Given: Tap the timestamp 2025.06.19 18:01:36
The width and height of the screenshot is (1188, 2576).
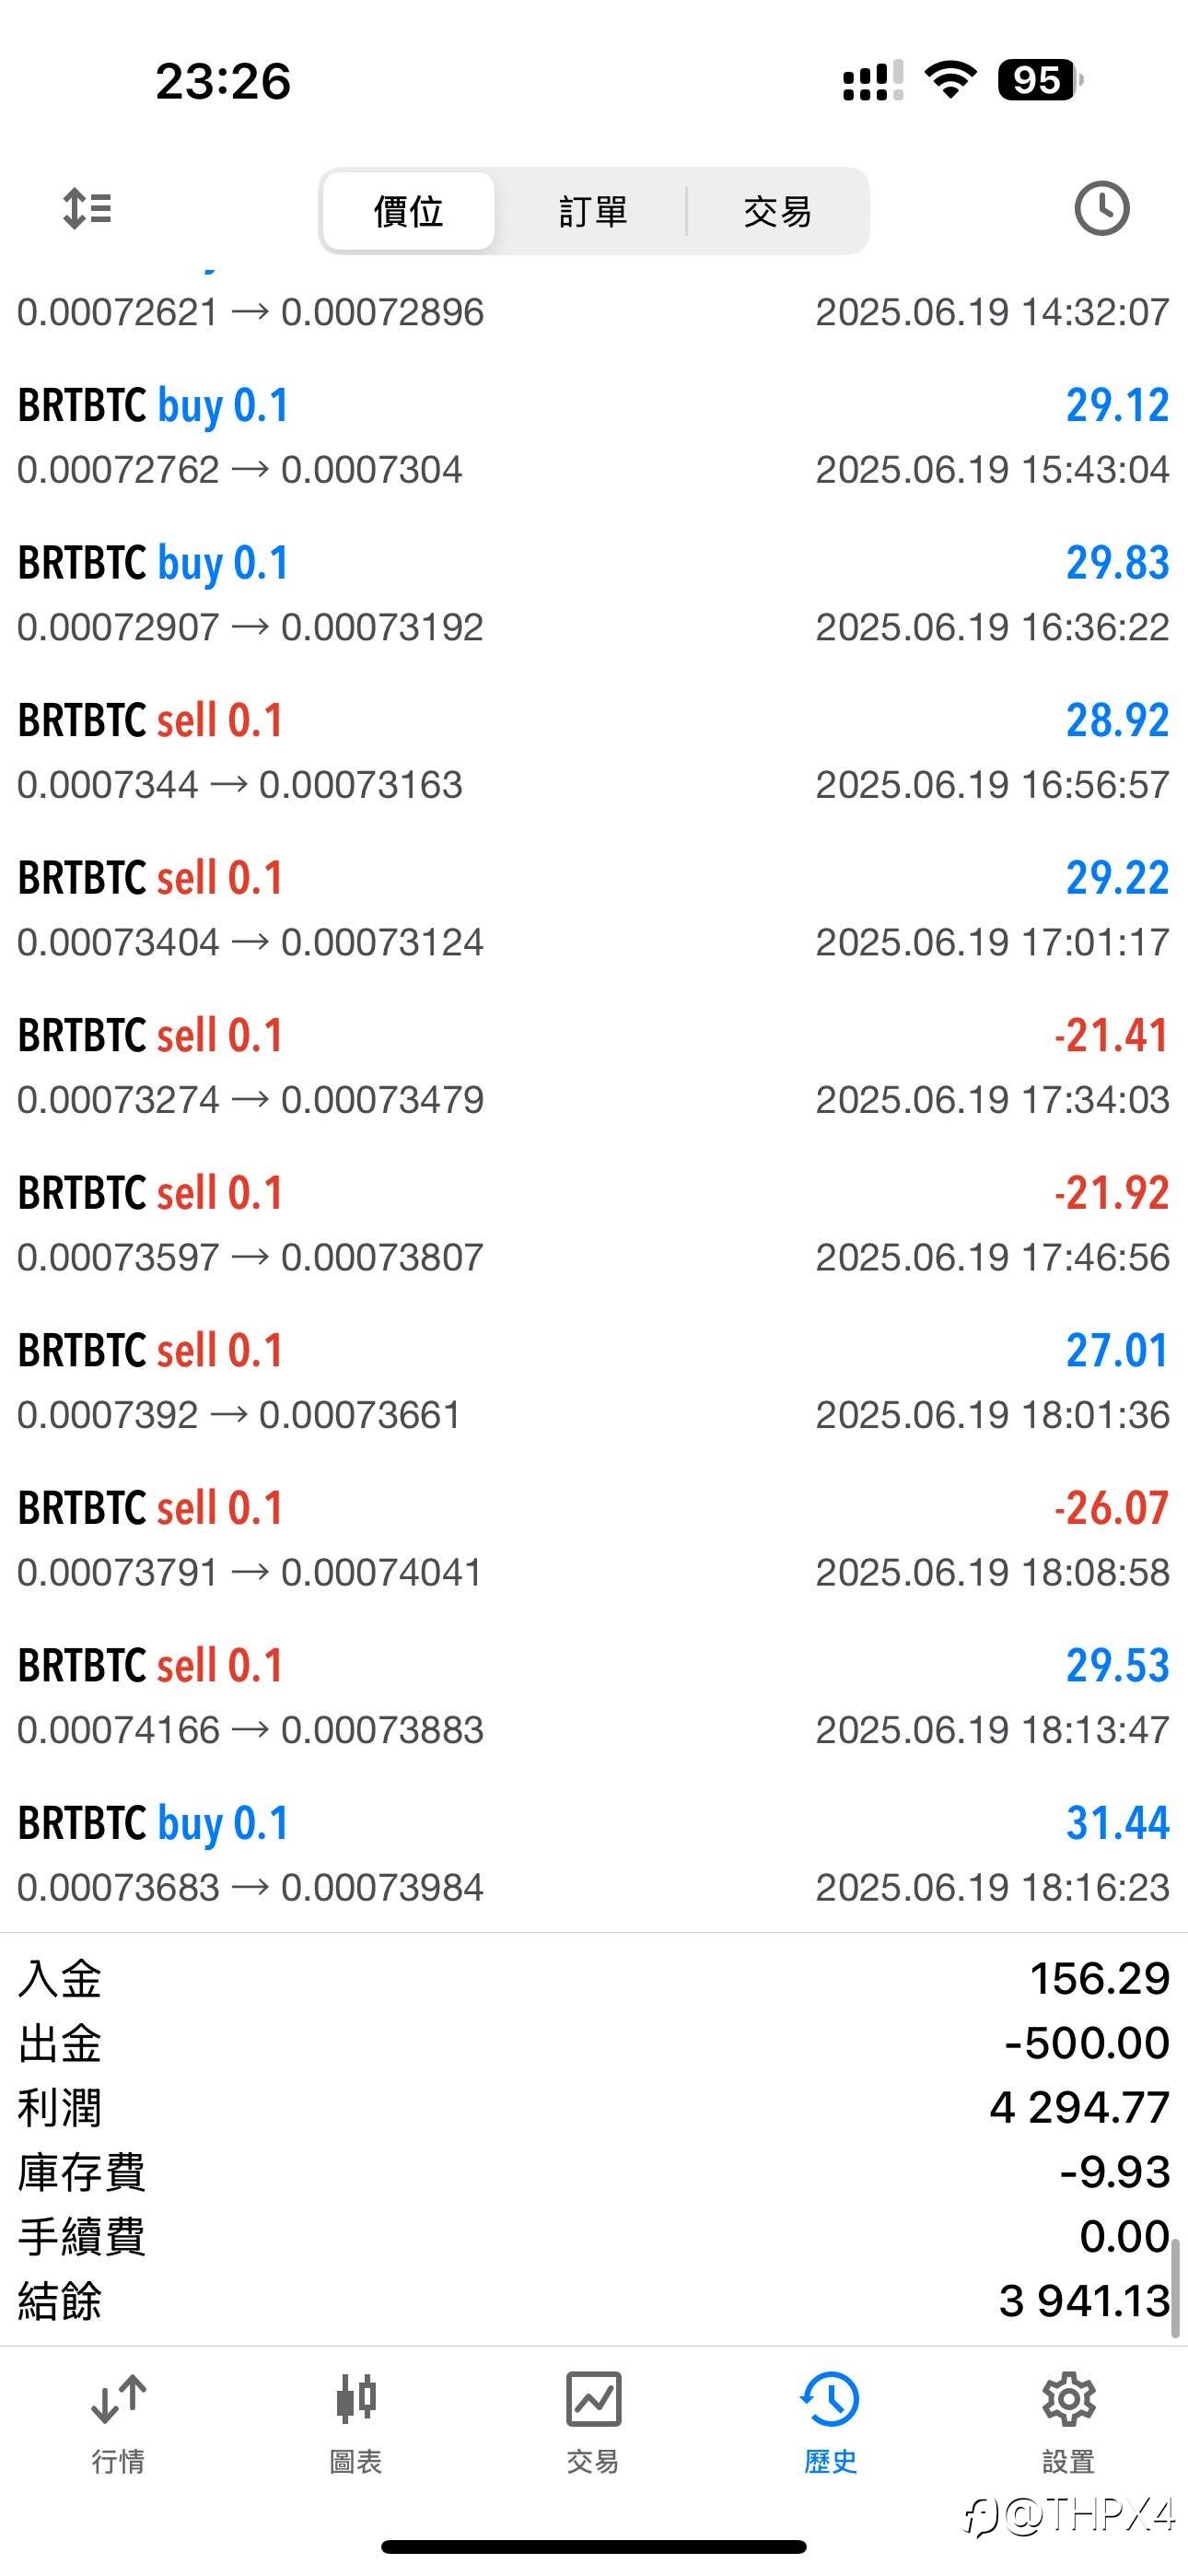Looking at the screenshot, I should [x=992, y=1414].
